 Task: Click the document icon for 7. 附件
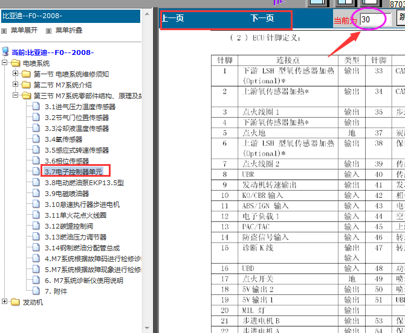click(x=36, y=291)
